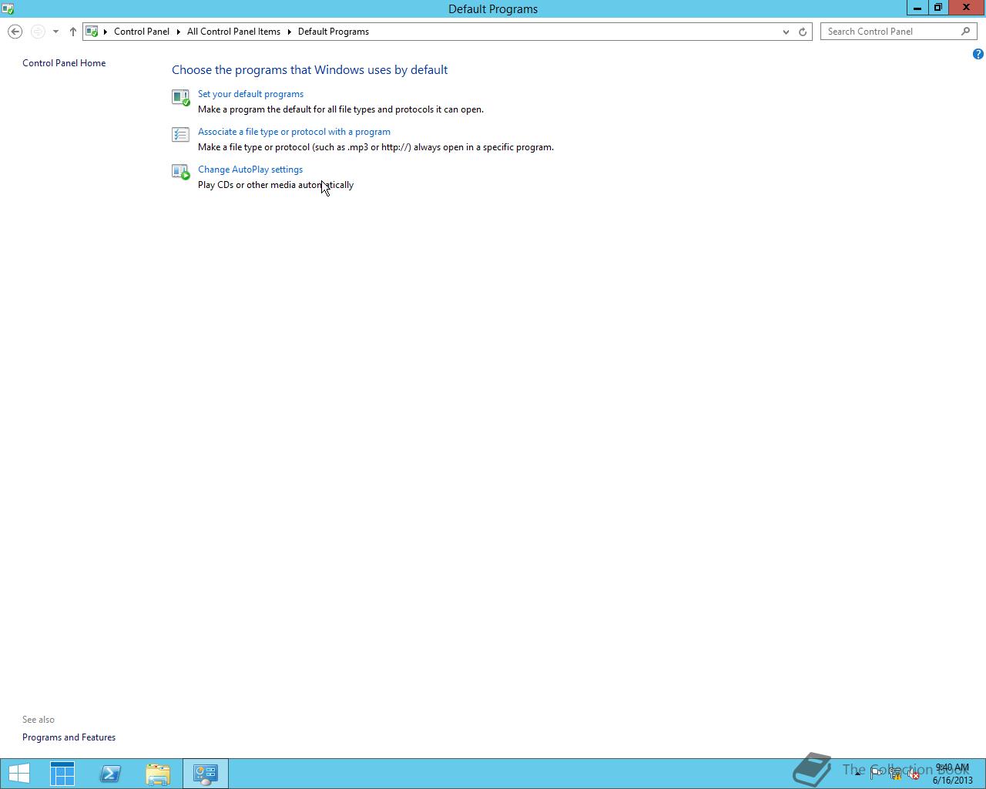Select All Control Panel Items breadcrumb
The width and height of the screenshot is (986, 789).
(233, 32)
